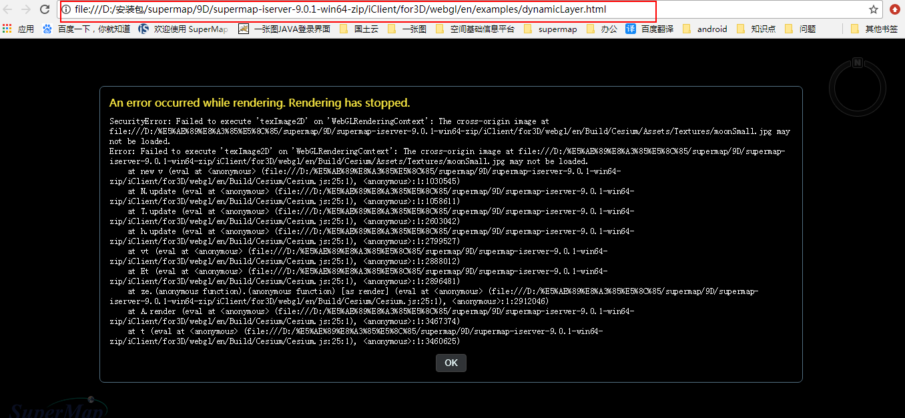Bookmark this page with the star icon
The height and width of the screenshot is (418, 905).
(873, 10)
